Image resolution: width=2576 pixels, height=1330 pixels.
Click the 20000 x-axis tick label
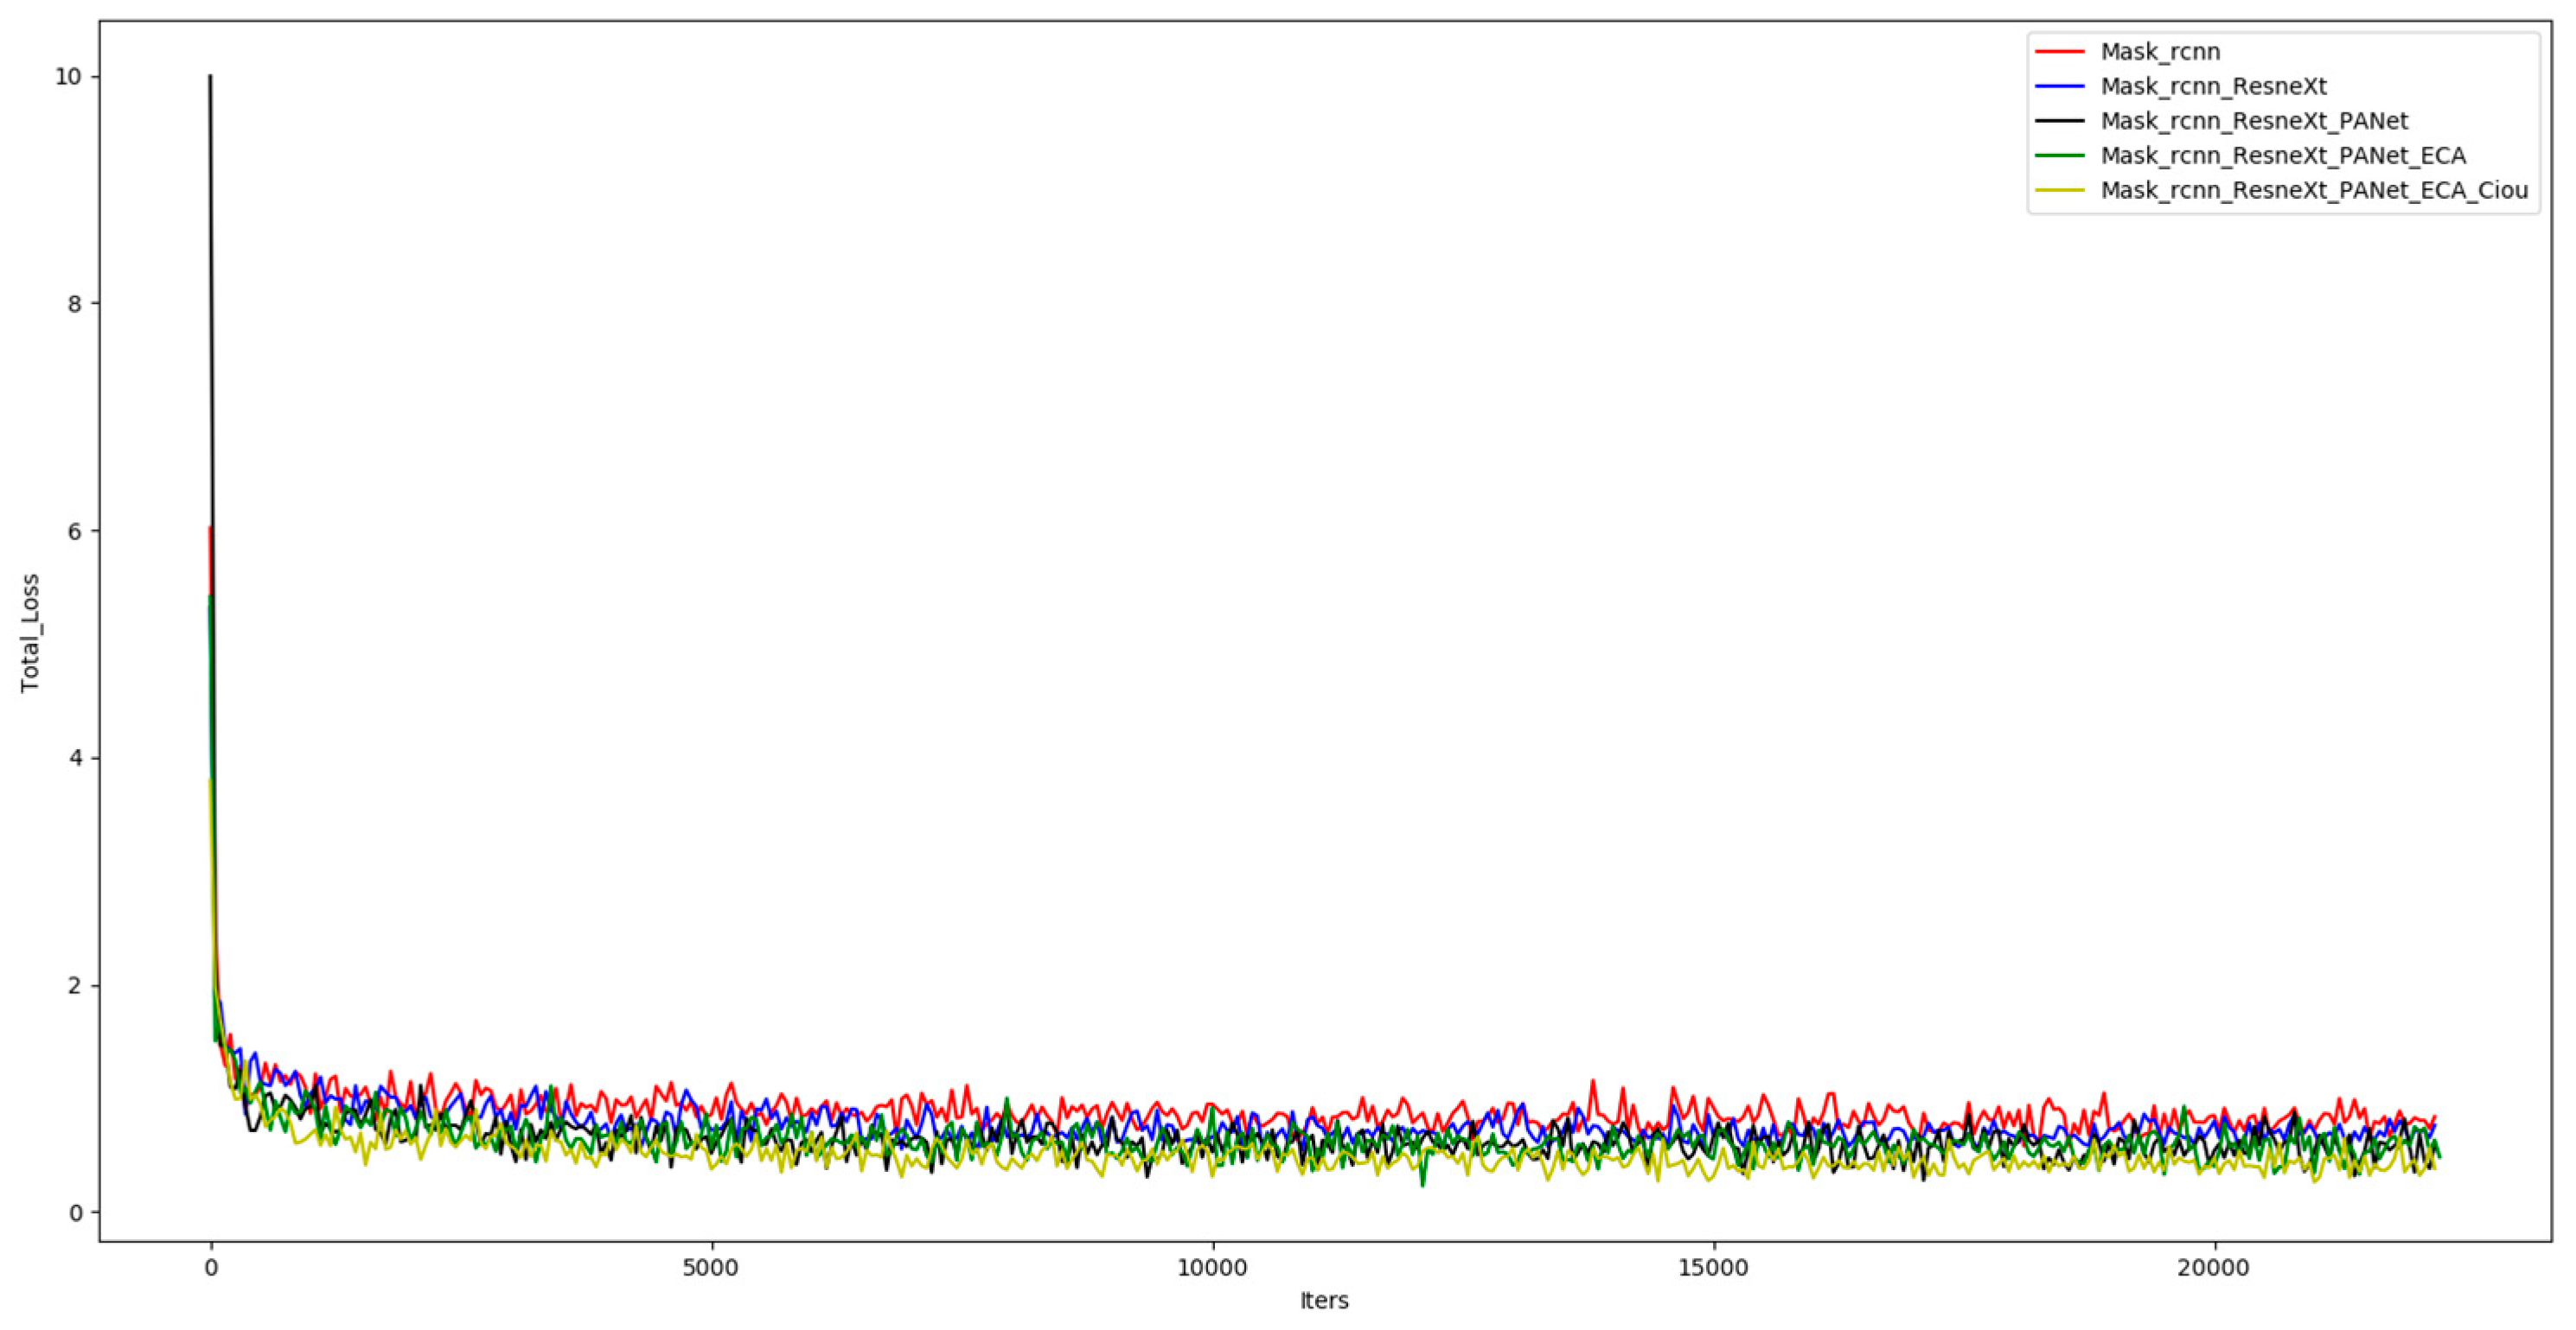click(2214, 1269)
